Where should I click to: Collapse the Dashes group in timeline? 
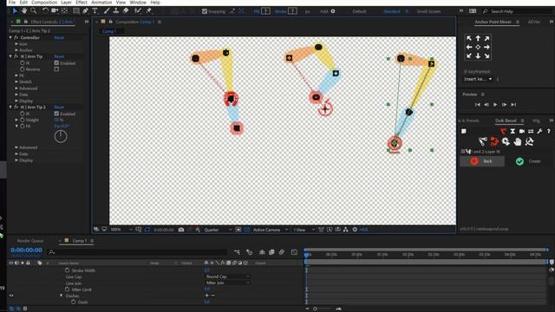(61, 296)
